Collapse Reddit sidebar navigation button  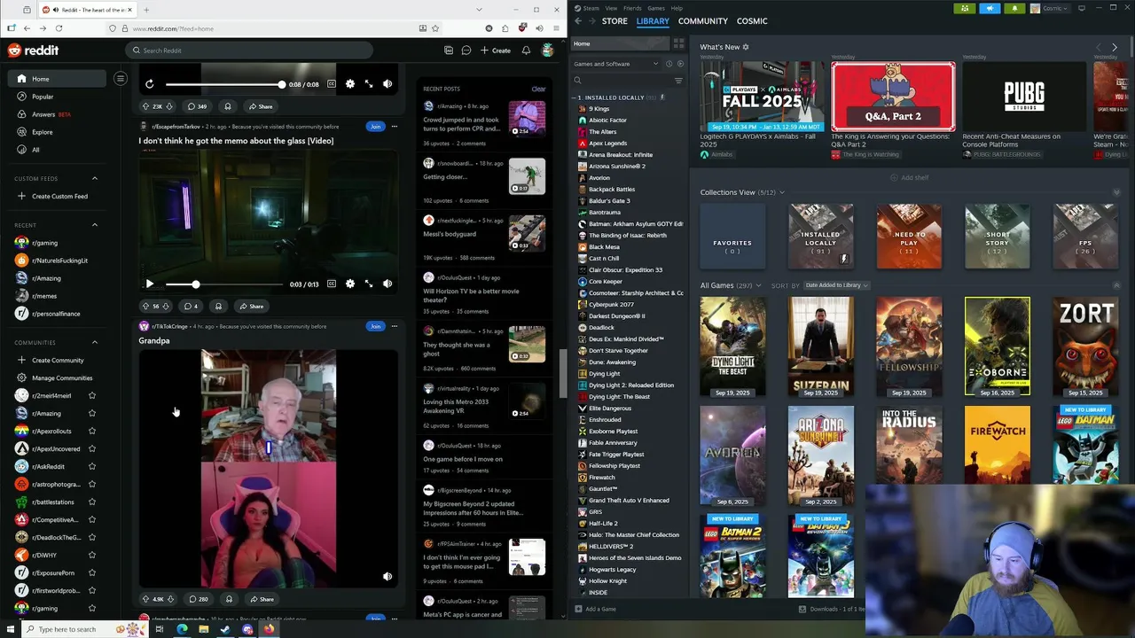121,79
